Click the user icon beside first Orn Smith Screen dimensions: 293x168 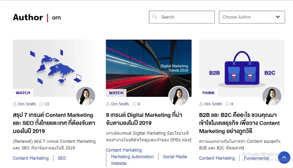tap(15, 104)
